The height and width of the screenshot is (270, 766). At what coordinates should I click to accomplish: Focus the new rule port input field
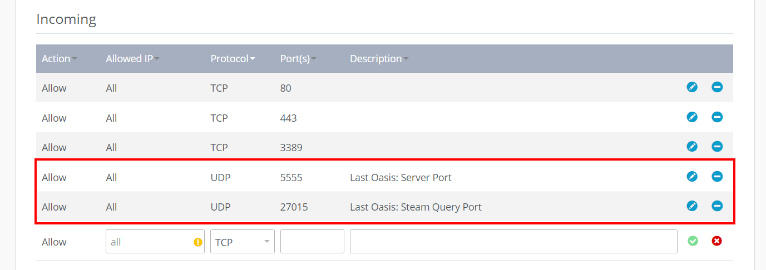312,242
